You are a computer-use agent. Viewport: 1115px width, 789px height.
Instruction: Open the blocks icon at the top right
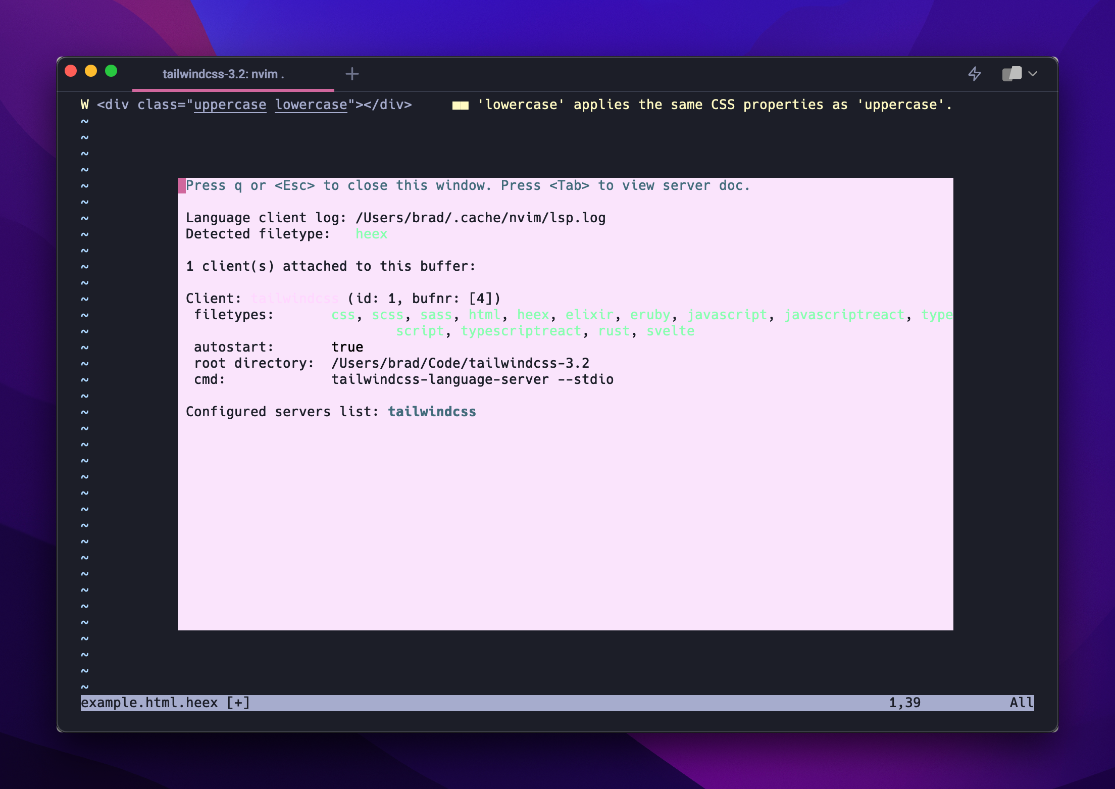1011,74
